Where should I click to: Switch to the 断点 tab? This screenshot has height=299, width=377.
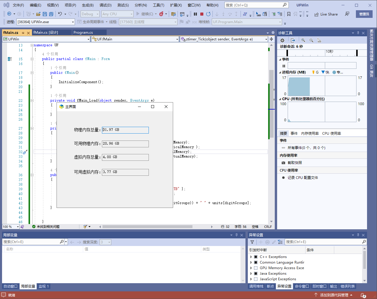pos(270,286)
